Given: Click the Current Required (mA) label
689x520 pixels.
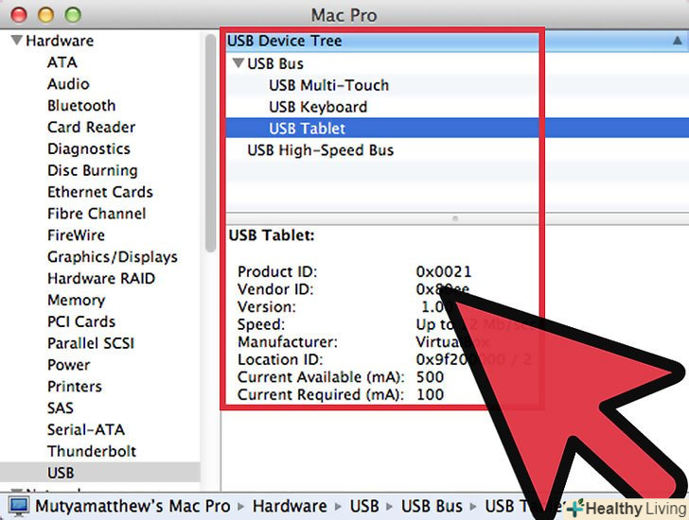Looking at the screenshot, I should pyautogui.click(x=320, y=394).
